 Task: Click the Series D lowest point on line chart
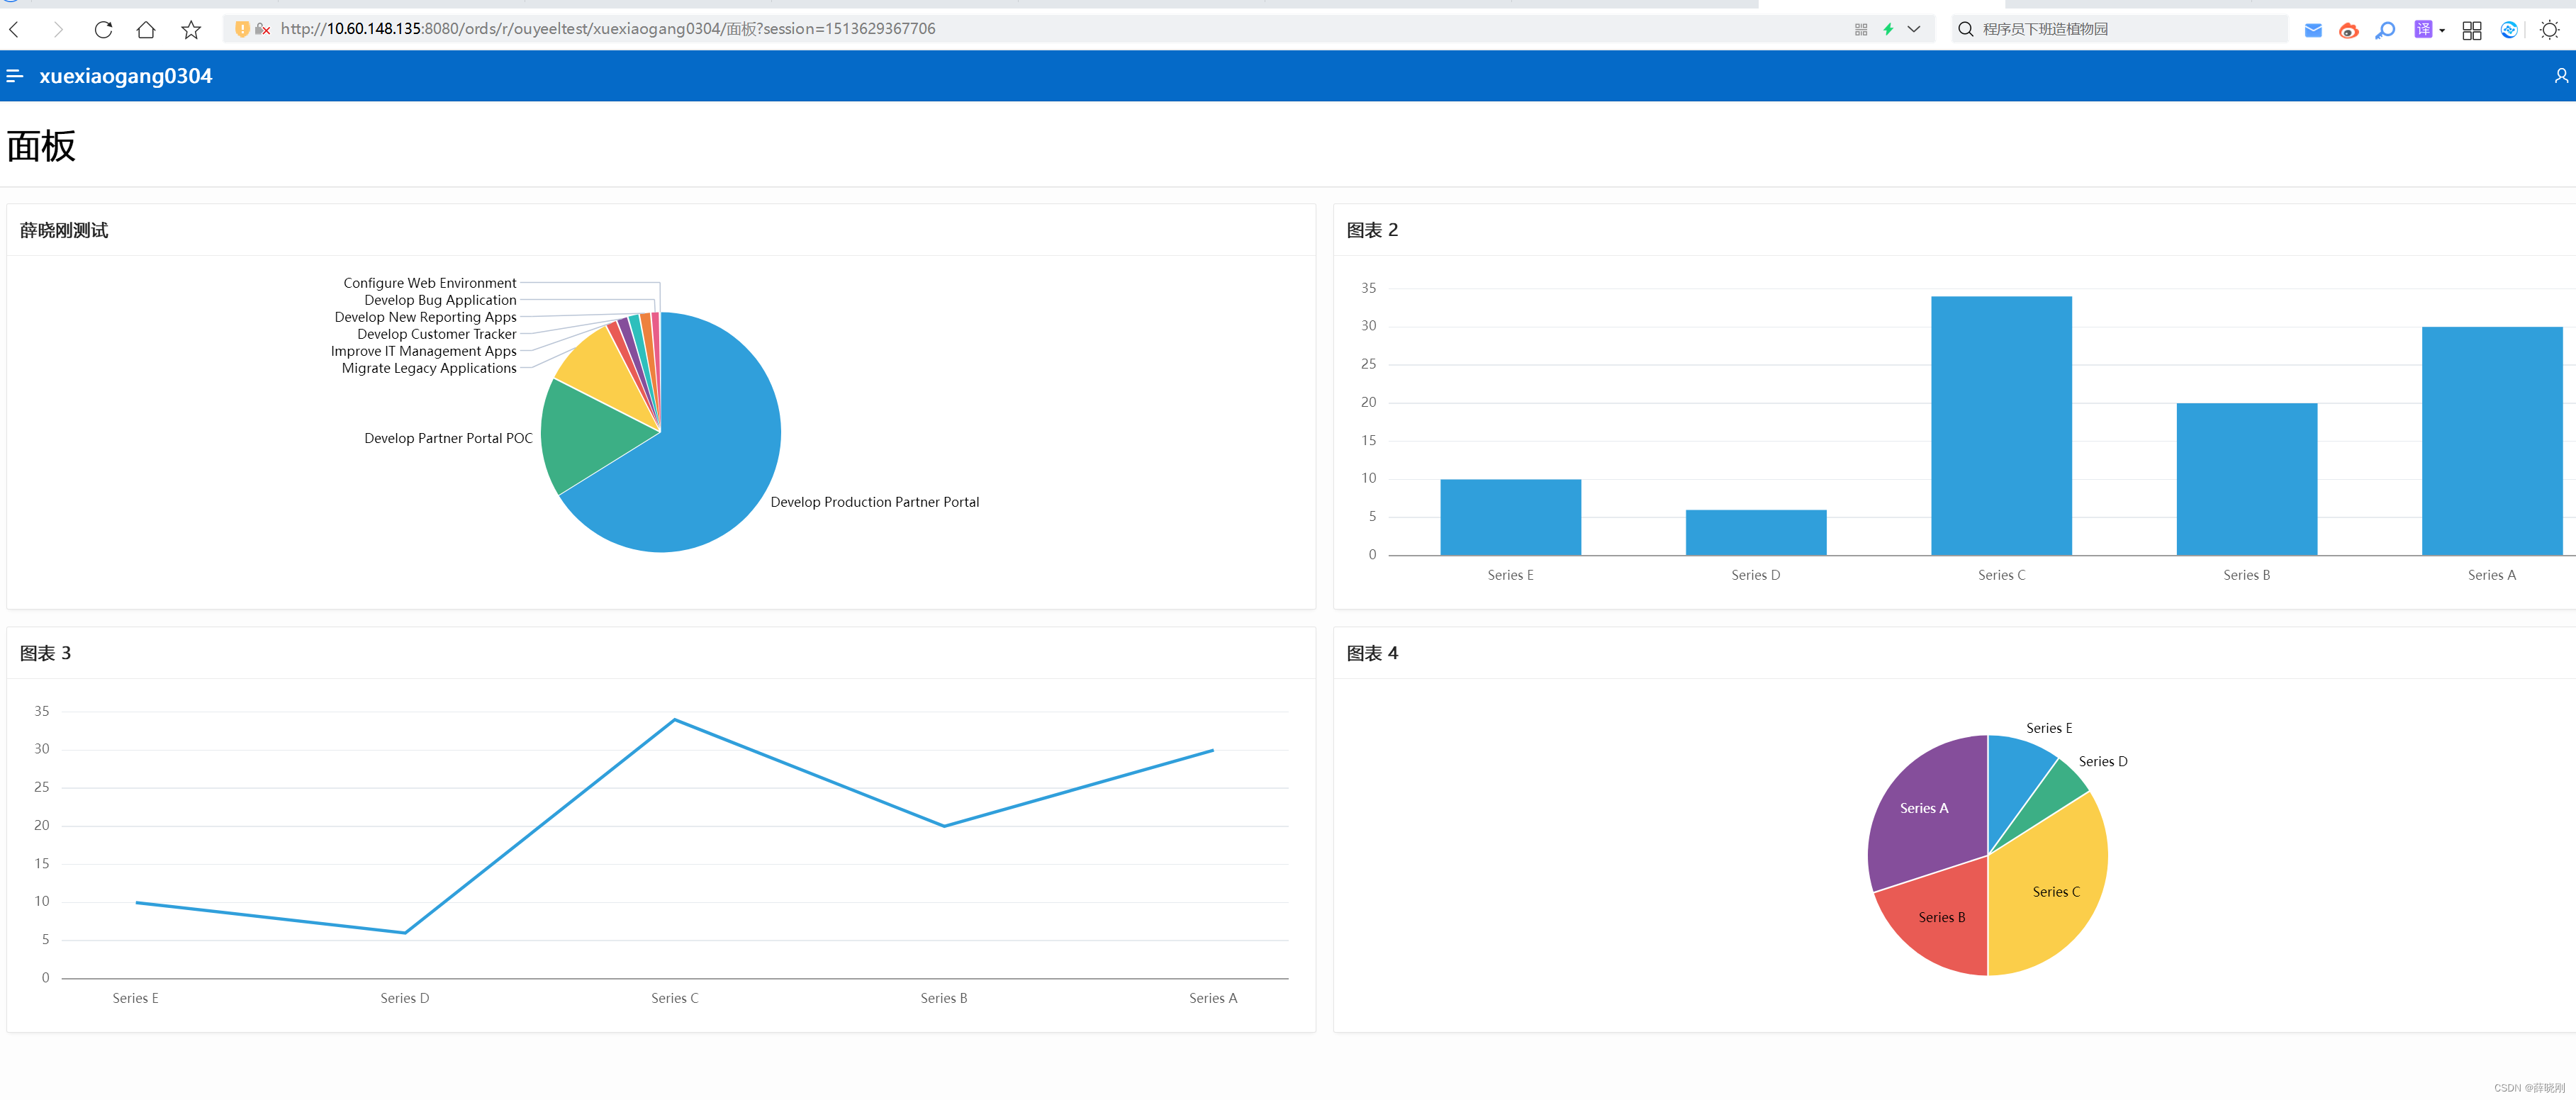(x=405, y=933)
